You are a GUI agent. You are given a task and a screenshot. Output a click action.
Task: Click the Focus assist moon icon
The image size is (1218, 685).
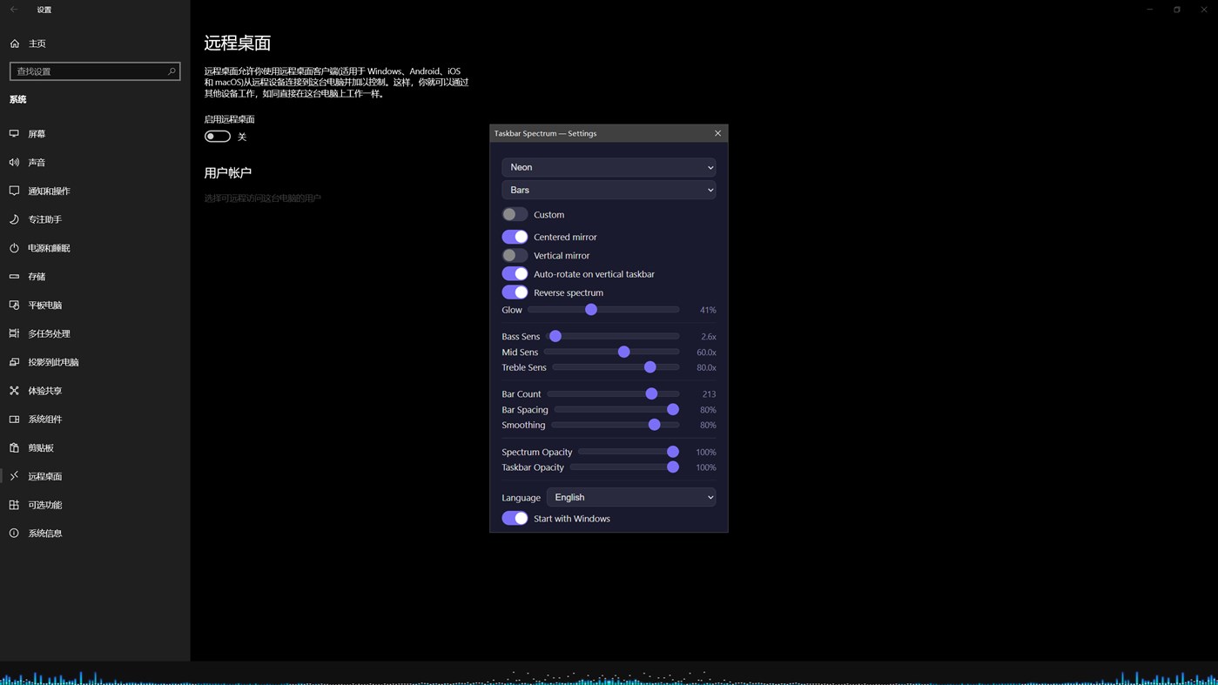tap(14, 219)
